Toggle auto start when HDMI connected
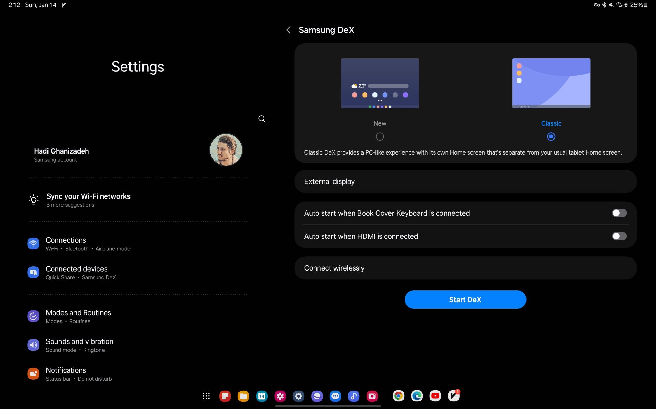 [x=619, y=236]
